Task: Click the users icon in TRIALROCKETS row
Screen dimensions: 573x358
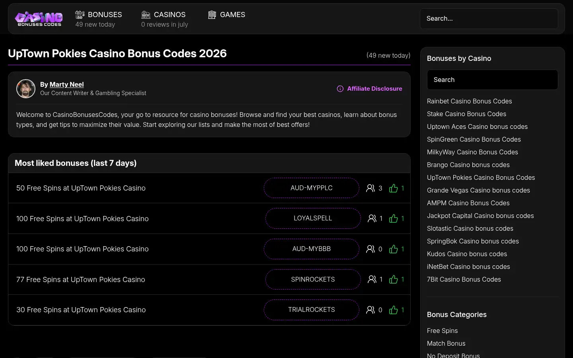Action: tap(370, 310)
